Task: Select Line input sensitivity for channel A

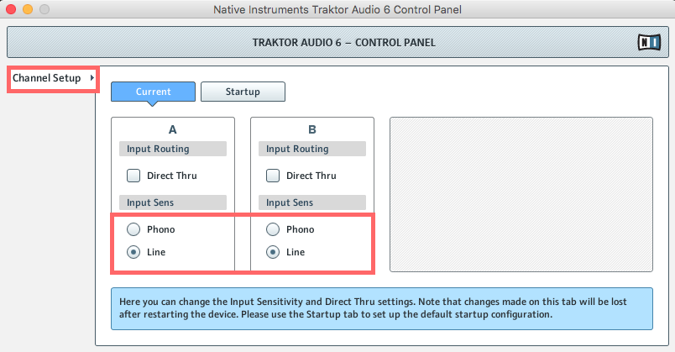Action: pos(133,252)
